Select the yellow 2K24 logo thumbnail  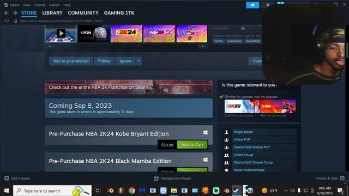click(x=126, y=33)
